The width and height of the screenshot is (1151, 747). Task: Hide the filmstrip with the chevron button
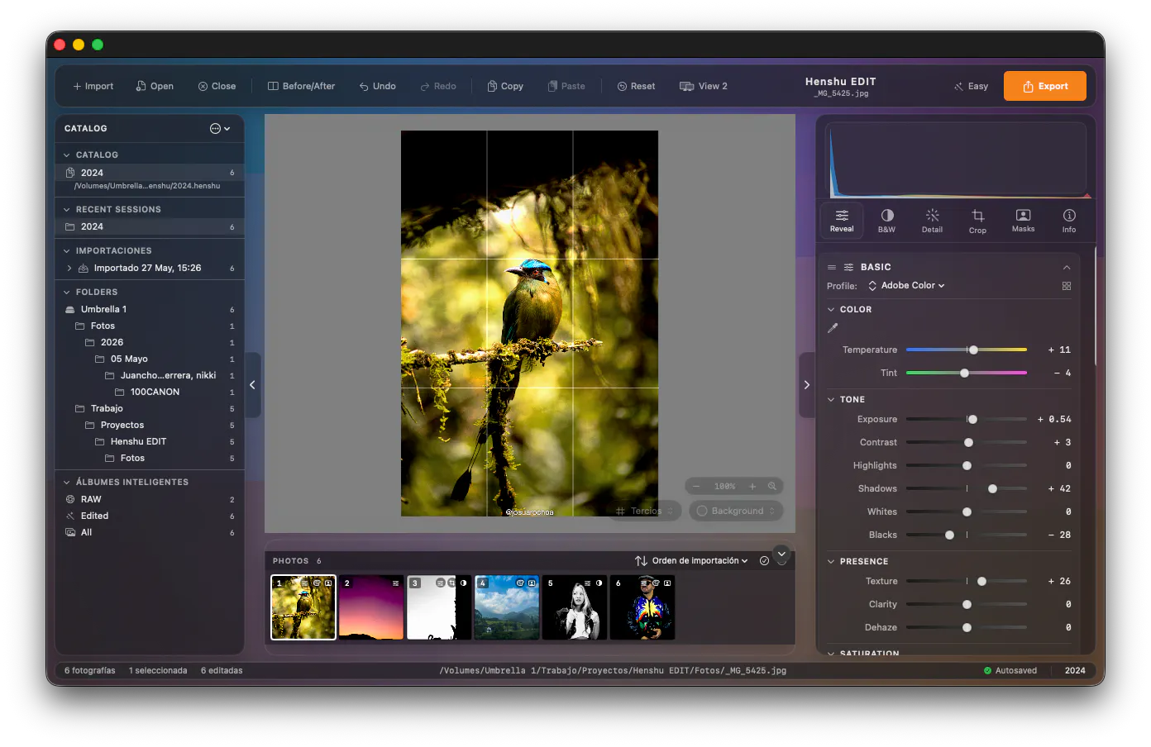pyautogui.click(x=781, y=554)
